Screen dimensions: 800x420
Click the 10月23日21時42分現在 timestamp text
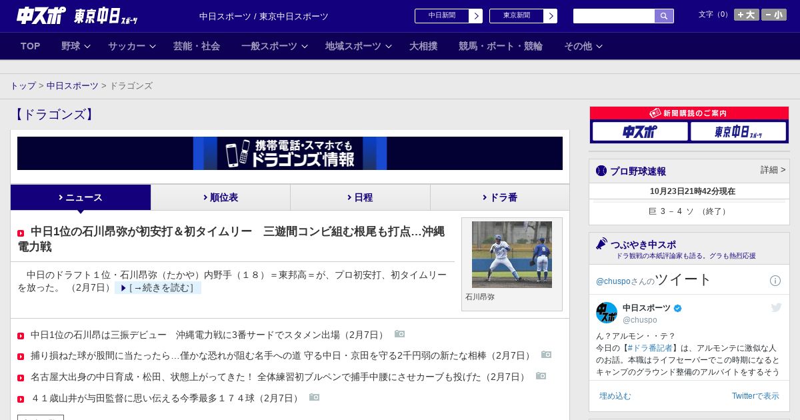[x=692, y=191]
